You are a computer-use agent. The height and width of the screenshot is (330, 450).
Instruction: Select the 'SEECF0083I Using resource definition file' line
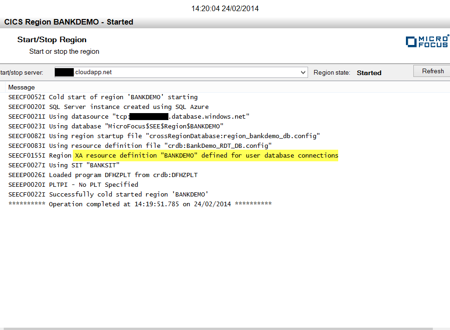point(140,146)
